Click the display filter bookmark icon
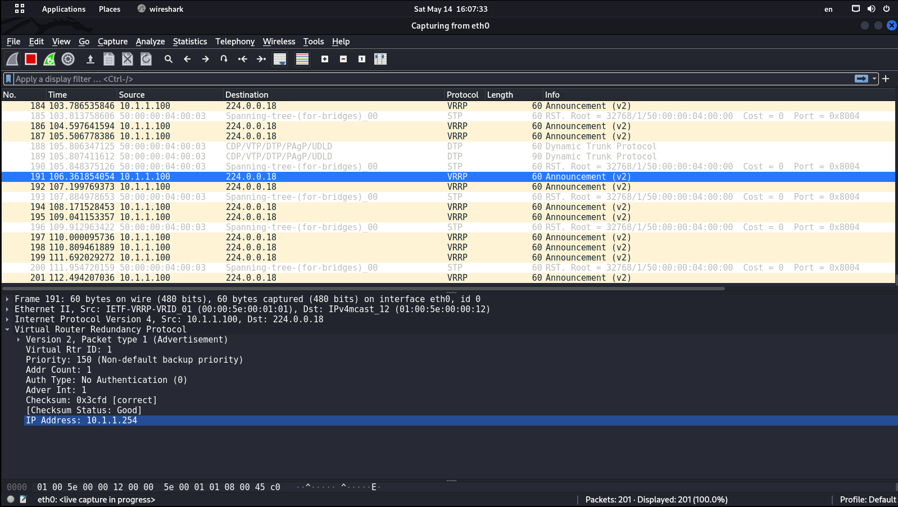The height and width of the screenshot is (507, 898). click(8, 79)
